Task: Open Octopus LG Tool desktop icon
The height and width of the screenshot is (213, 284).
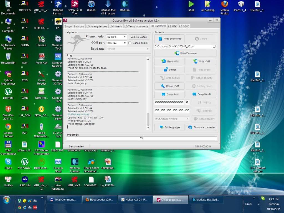Action: pos(75,7)
